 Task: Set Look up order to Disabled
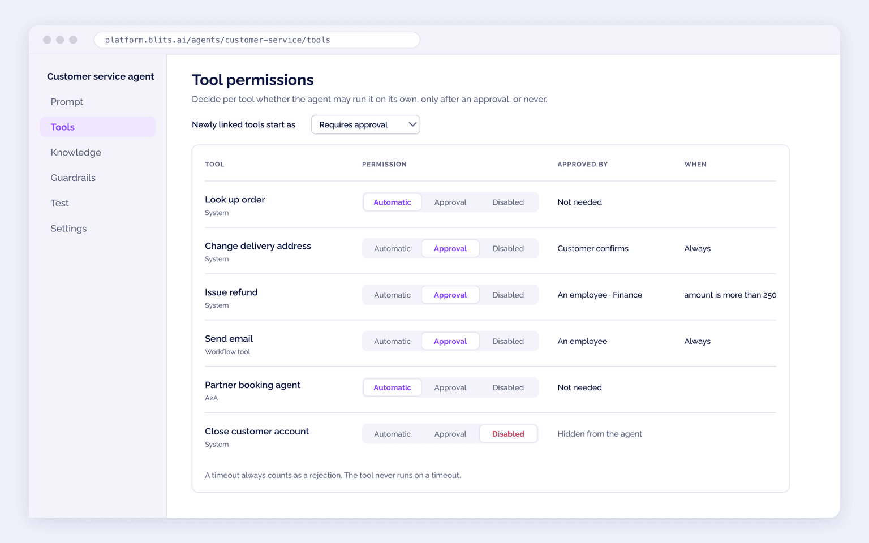click(508, 202)
